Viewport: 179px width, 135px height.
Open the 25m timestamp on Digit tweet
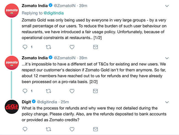(x=65, y=102)
